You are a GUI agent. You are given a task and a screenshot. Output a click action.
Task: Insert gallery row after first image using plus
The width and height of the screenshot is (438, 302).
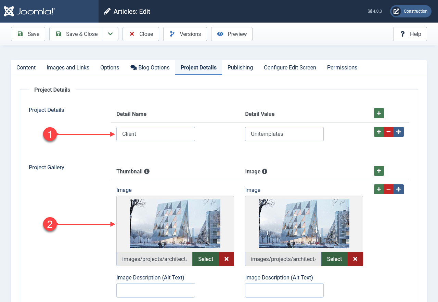pos(379,189)
